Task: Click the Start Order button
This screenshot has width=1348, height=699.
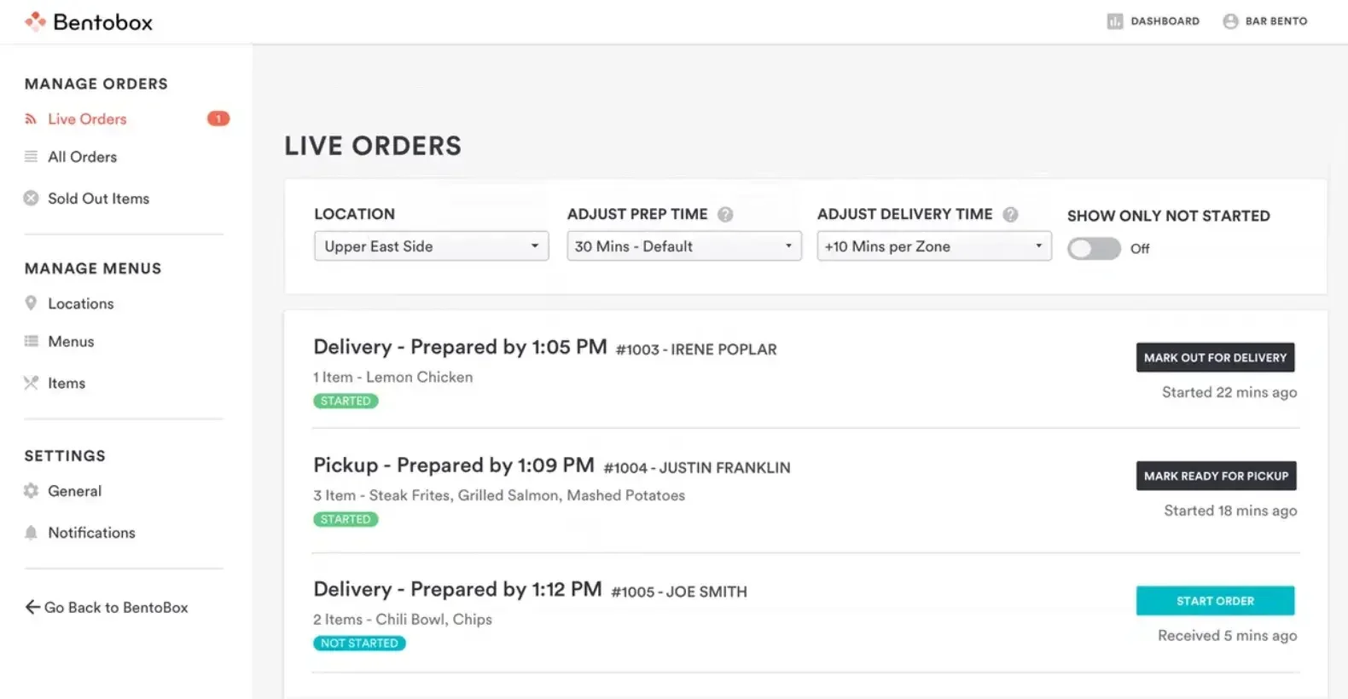Action: pos(1215,601)
